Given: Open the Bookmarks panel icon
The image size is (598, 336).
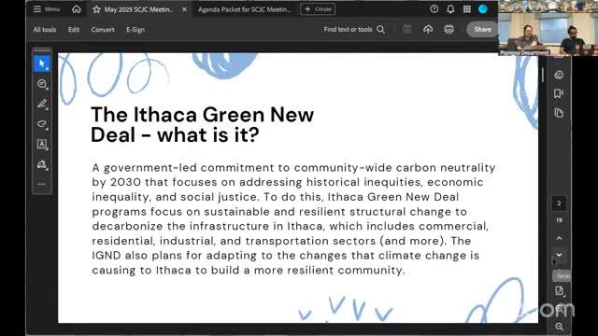Looking at the screenshot, I should tap(559, 93).
